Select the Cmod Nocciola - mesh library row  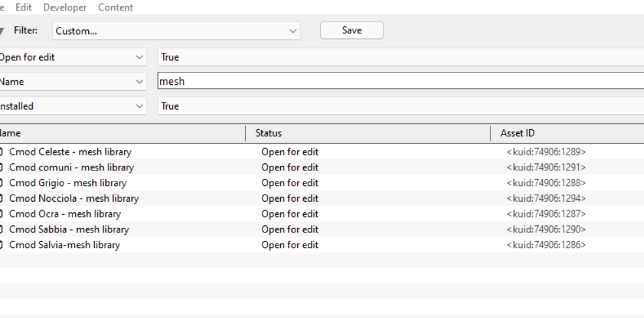(322, 199)
